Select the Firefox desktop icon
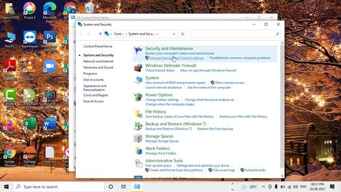 point(10,126)
